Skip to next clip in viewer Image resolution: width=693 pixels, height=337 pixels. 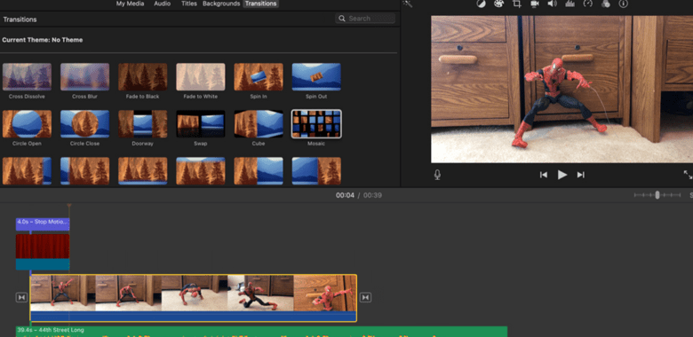(581, 175)
